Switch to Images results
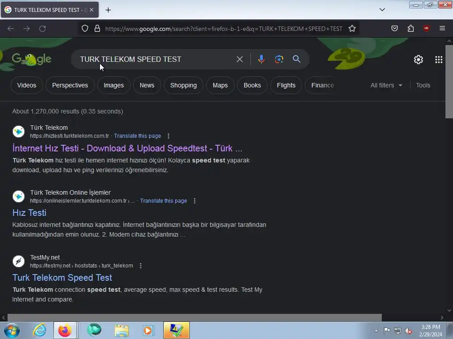The width and height of the screenshot is (453, 339). 114,85
